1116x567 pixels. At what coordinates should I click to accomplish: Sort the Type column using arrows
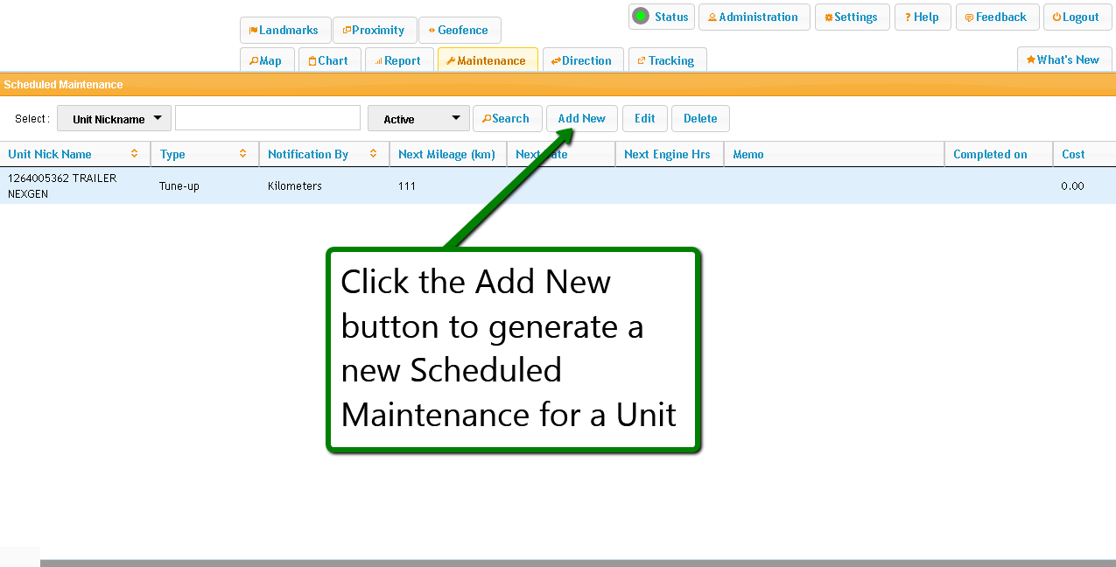(x=242, y=154)
